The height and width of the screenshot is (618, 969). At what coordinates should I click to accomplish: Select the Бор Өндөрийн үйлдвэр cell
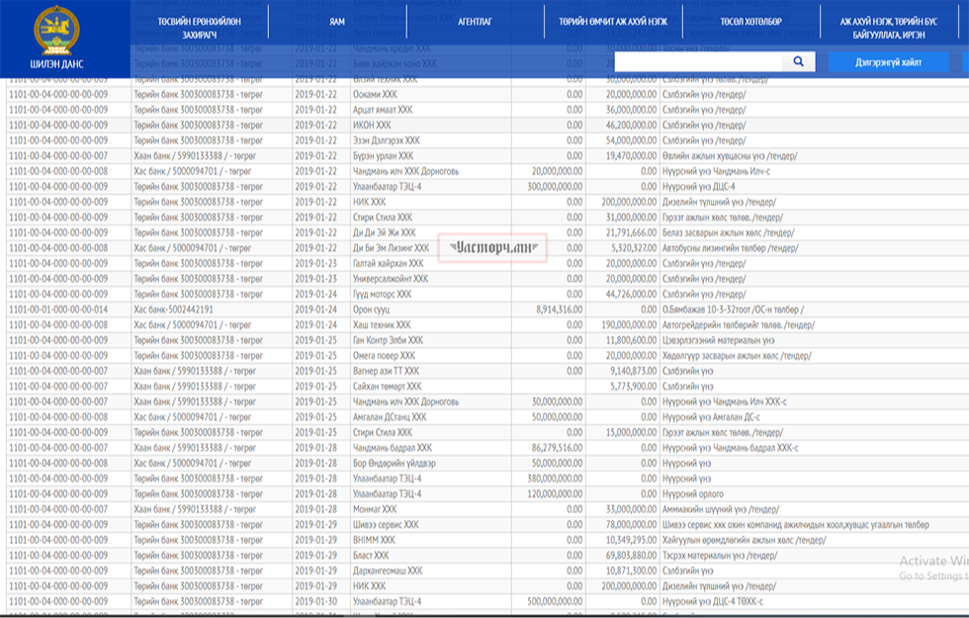coord(395,464)
